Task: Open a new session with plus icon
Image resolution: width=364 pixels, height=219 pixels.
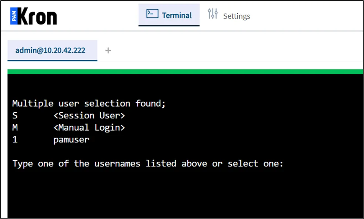Action: pos(108,50)
